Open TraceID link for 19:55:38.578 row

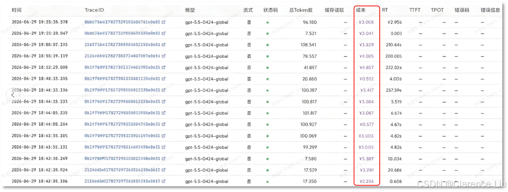coord(122,22)
